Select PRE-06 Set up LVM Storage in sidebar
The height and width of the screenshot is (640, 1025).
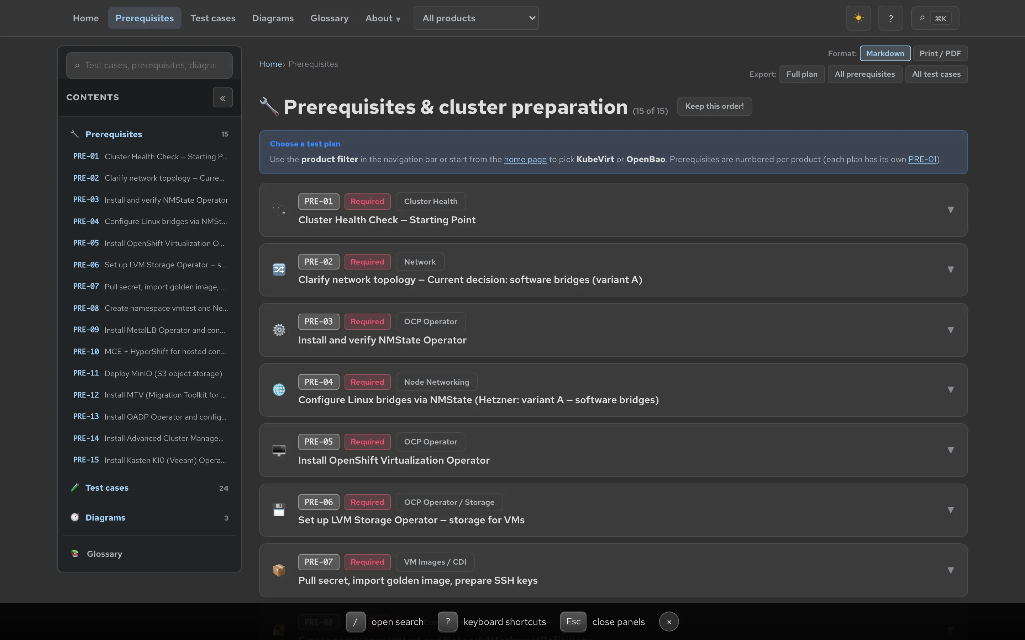150,265
